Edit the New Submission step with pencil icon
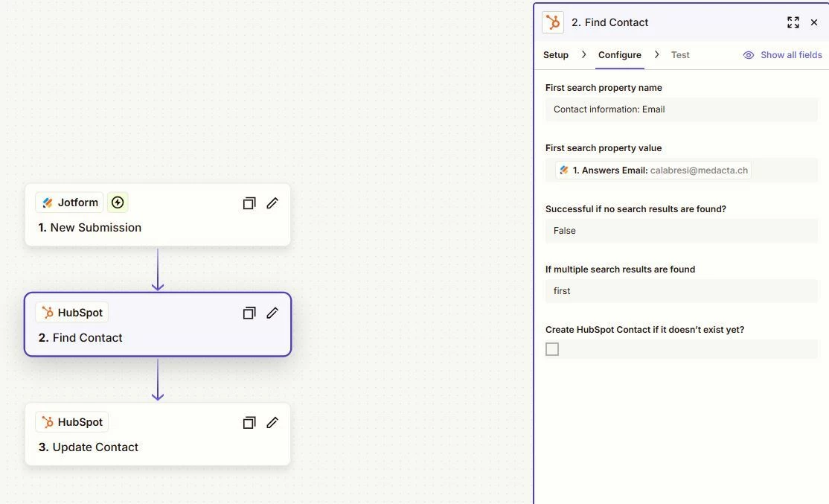This screenshot has width=829, height=504. [272, 203]
